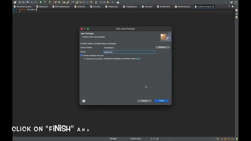
Task: Click the Open Perspective icon at top right
Action: 231,2
